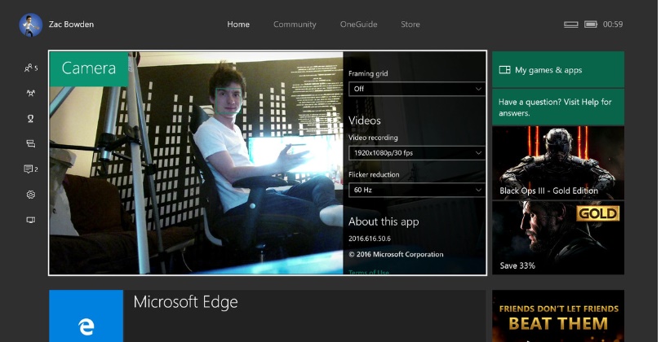The image size is (661, 342).
Task: Go to the Store tab
Action: [410, 24]
